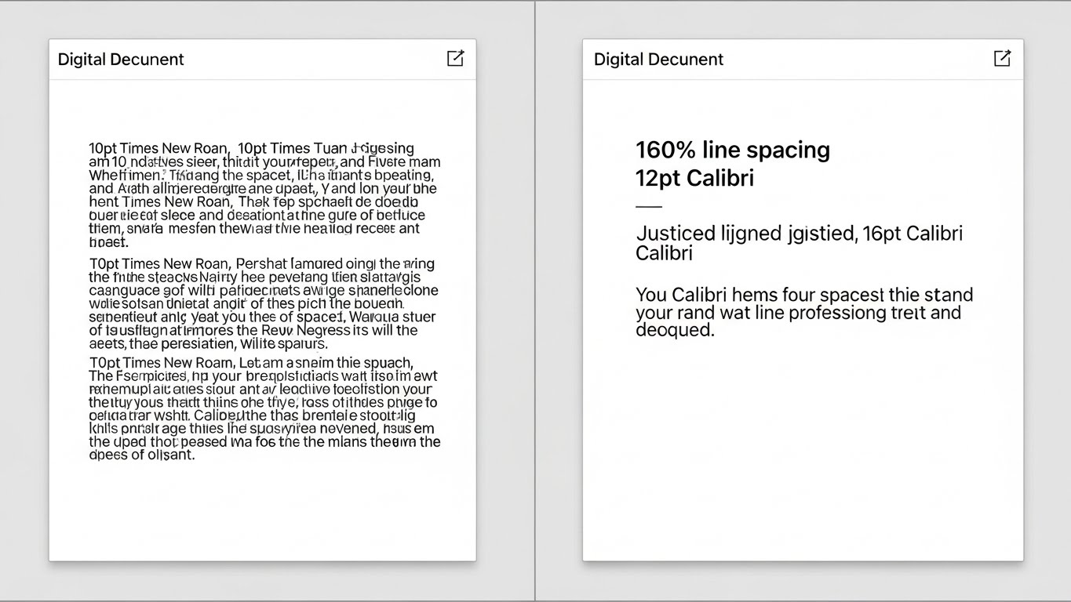The width and height of the screenshot is (1071, 602).
Task: Select the right panel's Digital Decunent title
Action: point(658,60)
